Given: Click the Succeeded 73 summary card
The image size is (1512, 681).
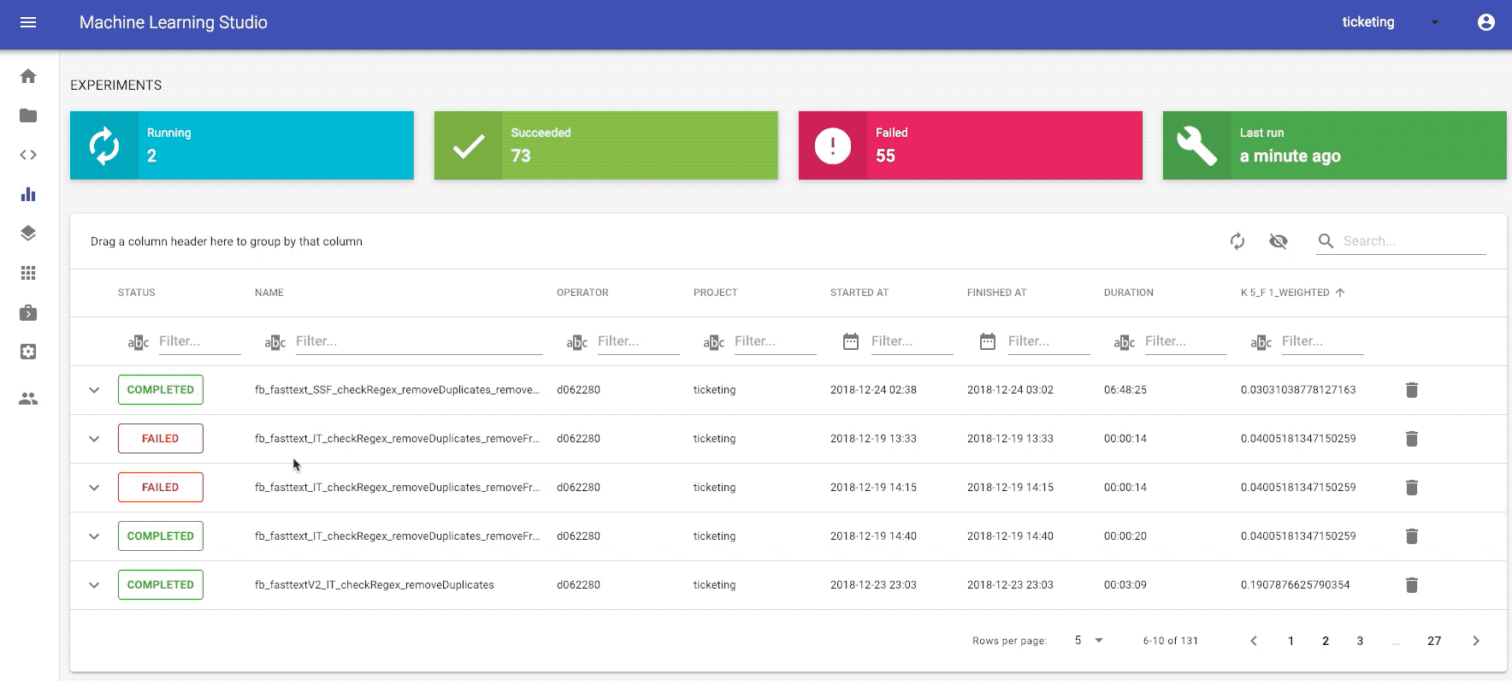Looking at the screenshot, I should pyautogui.click(x=605, y=145).
